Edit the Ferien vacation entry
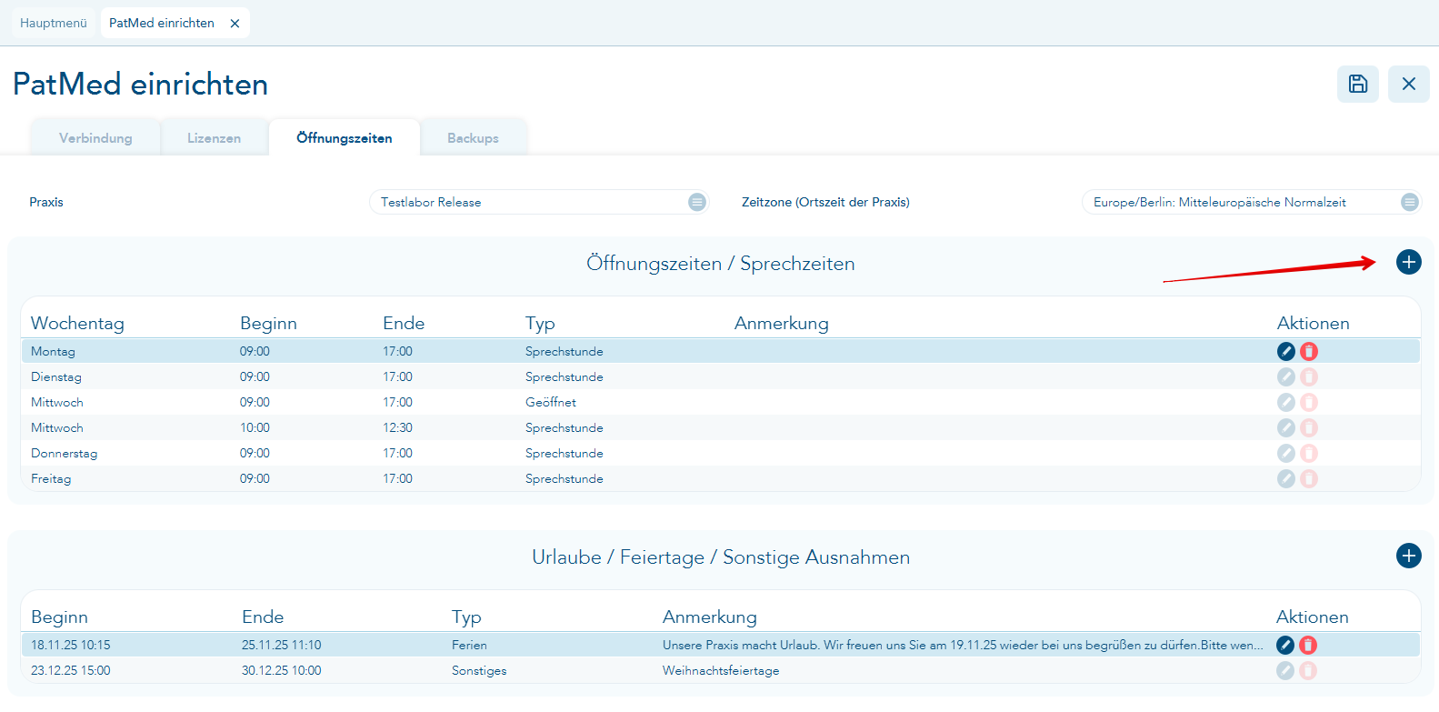This screenshot has width=1439, height=712. 1285,645
